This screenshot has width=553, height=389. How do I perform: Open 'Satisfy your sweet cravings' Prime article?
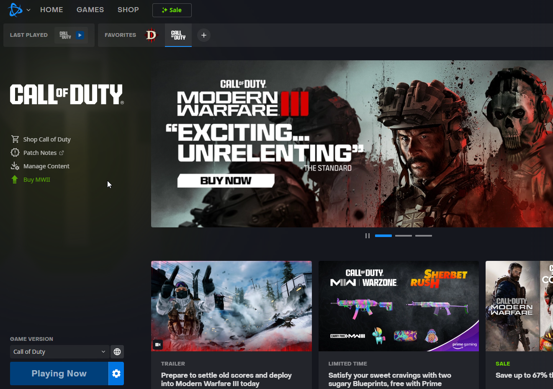[390, 379]
